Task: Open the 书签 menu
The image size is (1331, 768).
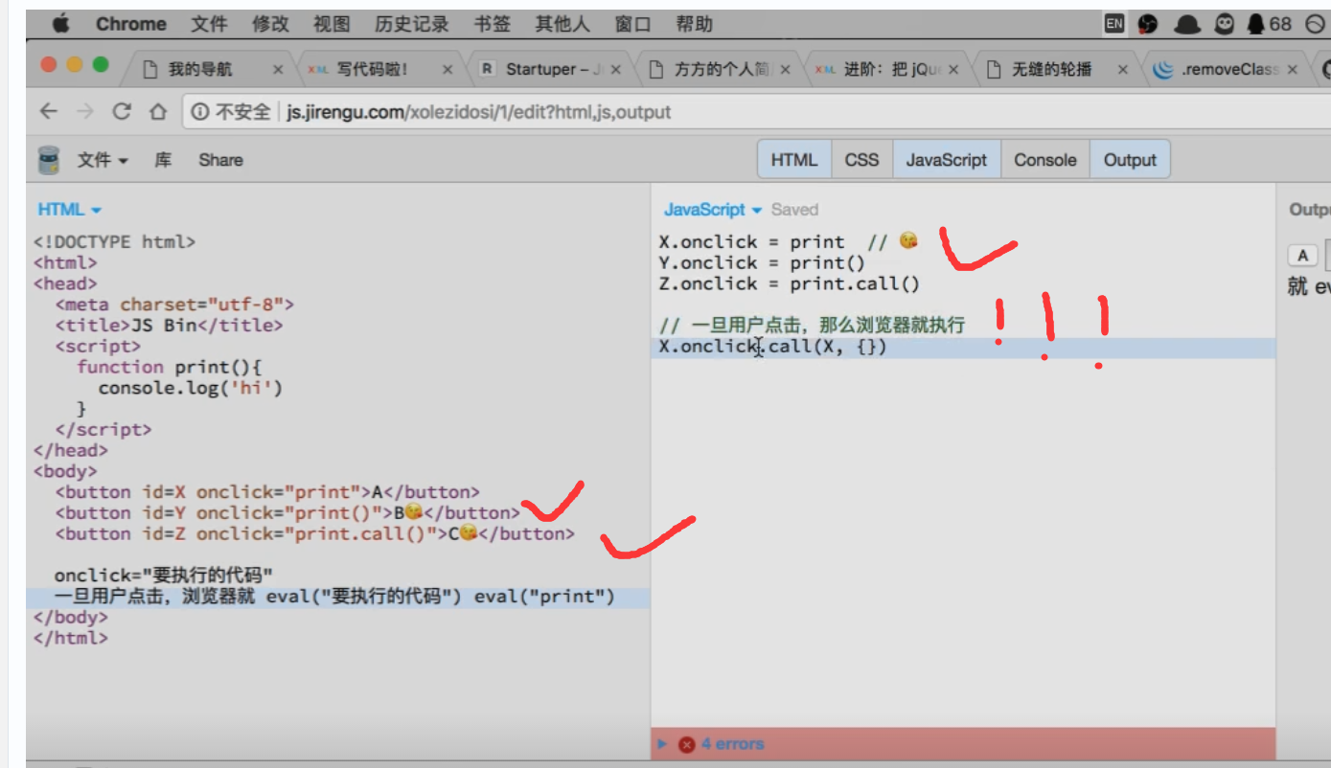Action: [493, 24]
